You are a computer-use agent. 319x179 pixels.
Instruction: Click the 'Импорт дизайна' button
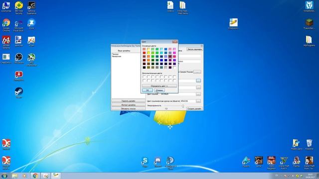click(x=128, y=105)
